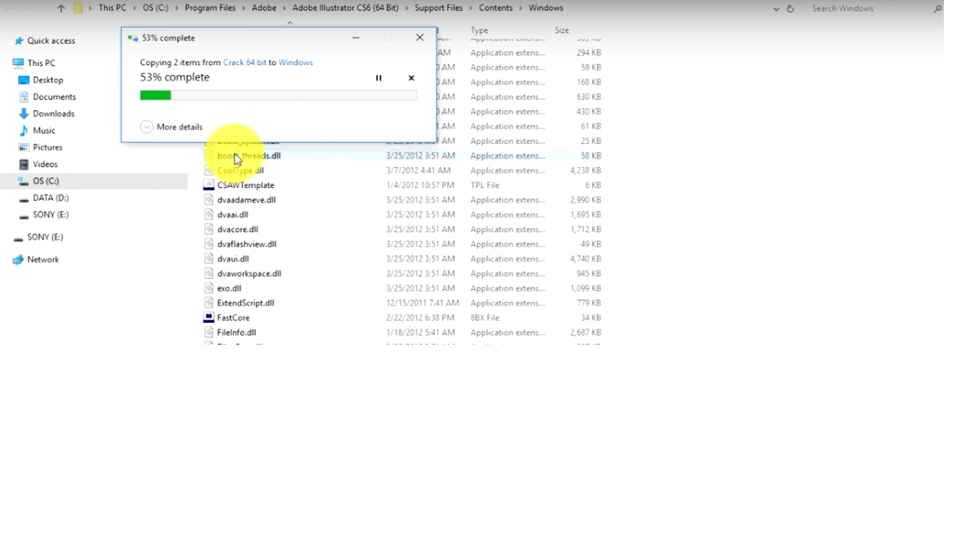Image resolution: width=960 pixels, height=539 pixels.
Task: Select dvacore.dll file
Action: [x=238, y=229]
